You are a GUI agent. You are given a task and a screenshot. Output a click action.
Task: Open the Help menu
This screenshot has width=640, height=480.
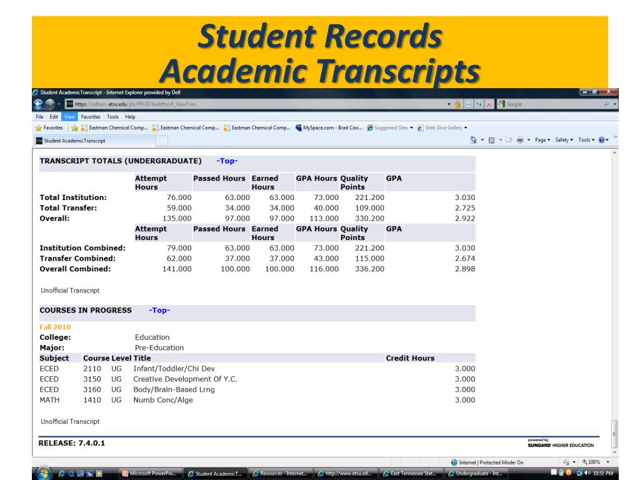(130, 117)
